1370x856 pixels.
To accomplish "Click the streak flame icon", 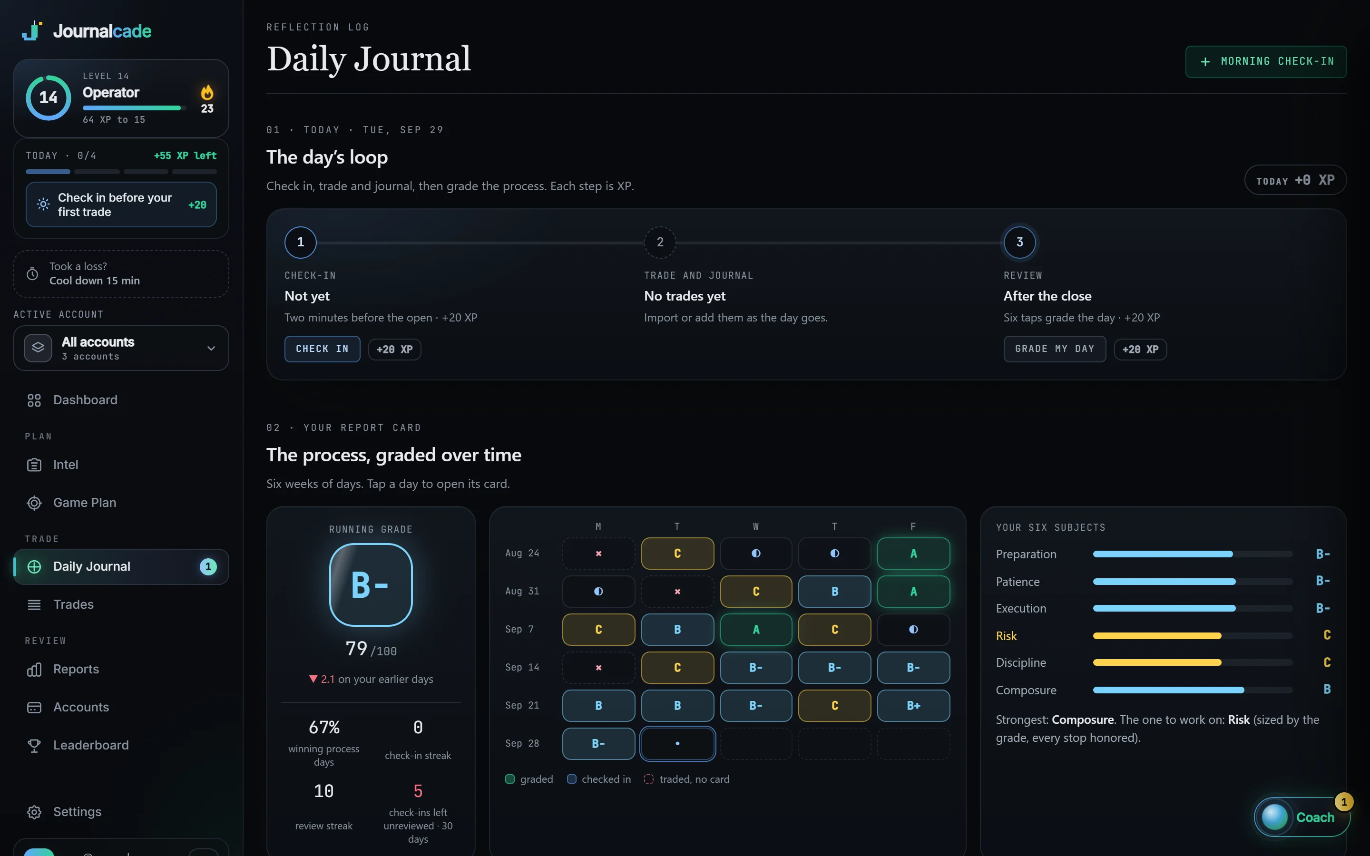I will [x=207, y=92].
